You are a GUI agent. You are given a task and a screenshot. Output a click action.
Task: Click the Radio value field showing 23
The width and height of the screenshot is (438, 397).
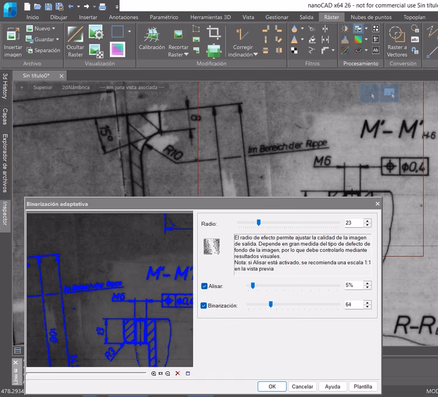pos(354,223)
